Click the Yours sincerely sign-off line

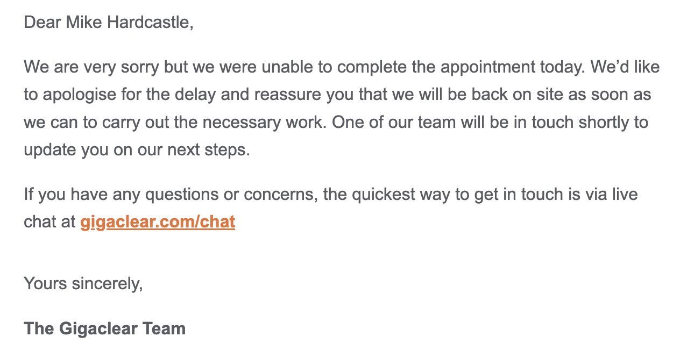click(83, 283)
